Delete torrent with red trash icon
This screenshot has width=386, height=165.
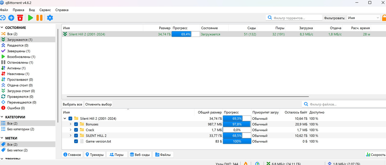(x=20, y=18)
